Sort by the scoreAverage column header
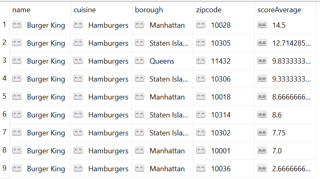320x179 pixels. point(279,10)
